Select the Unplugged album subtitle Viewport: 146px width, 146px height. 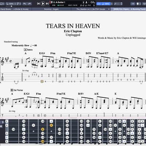click(73, 35)
